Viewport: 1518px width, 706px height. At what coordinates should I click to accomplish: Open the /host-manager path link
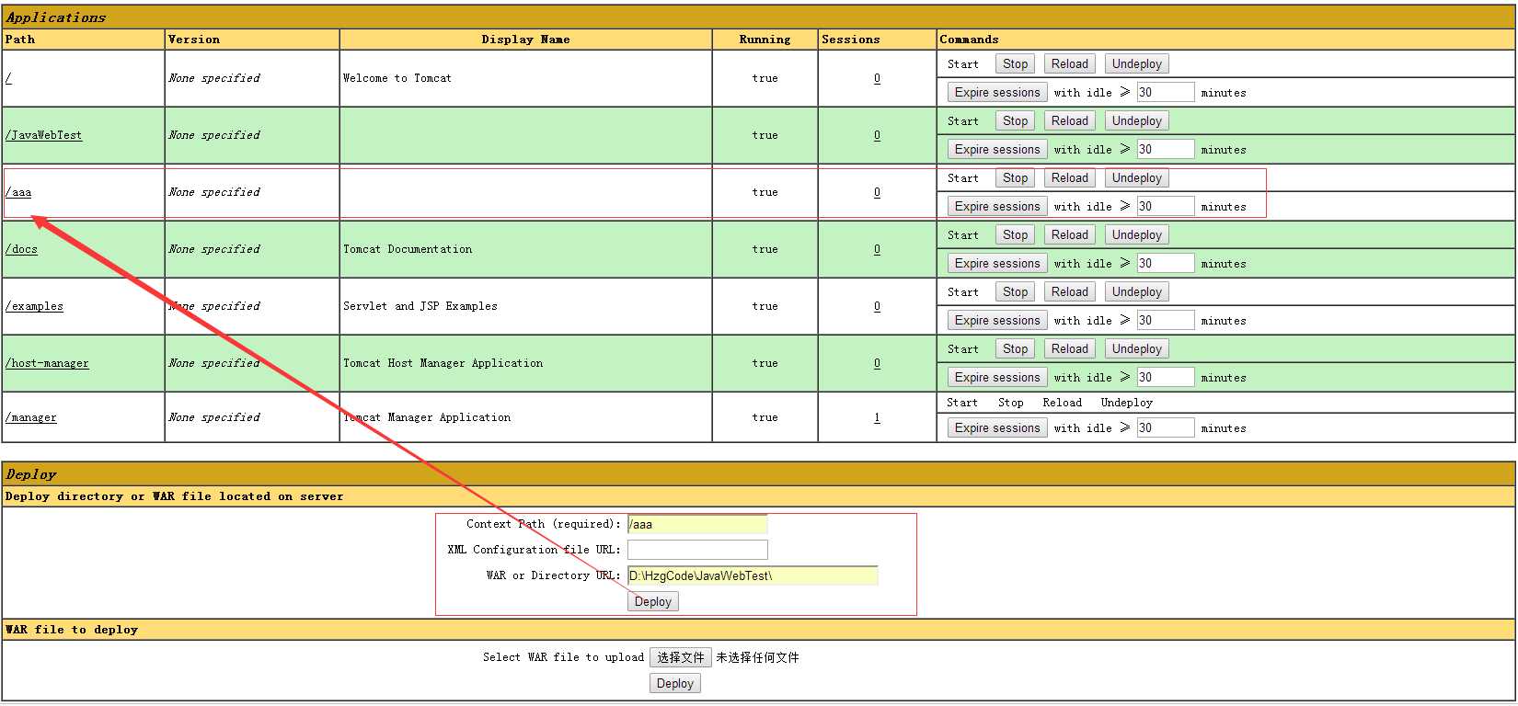point(47,363)
